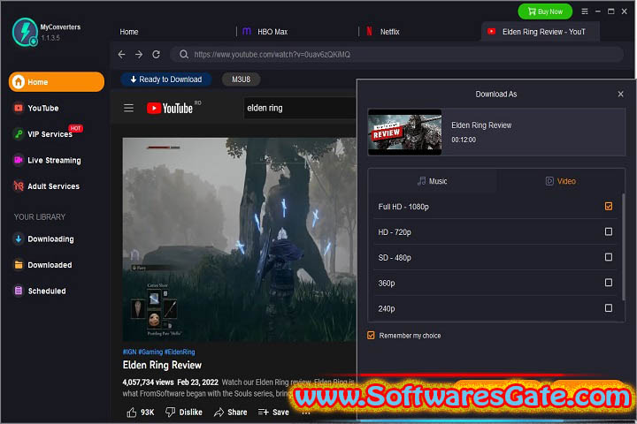Click the quality list scrollbar
This screenshot has height=424, width=637.
623,247
